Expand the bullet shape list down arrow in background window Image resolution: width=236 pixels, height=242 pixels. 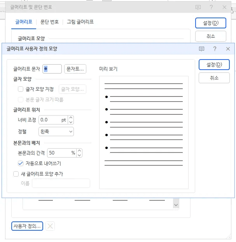(x=176, y=205)
